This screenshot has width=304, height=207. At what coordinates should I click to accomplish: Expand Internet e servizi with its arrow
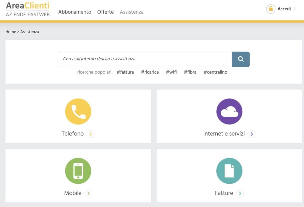pos(252,134)
